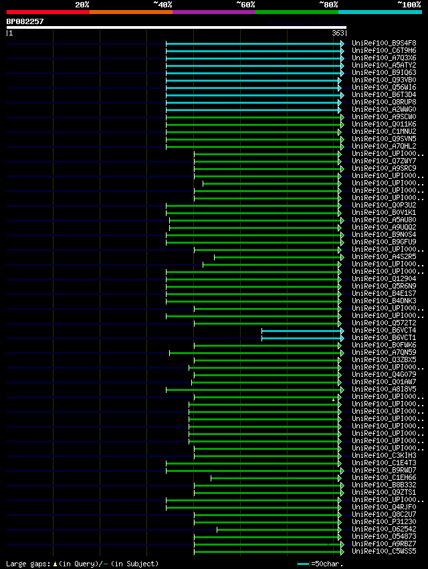Select the UniRef100_A9SCW0 label
The image size is (428, 569).
(x=384, y=116)
